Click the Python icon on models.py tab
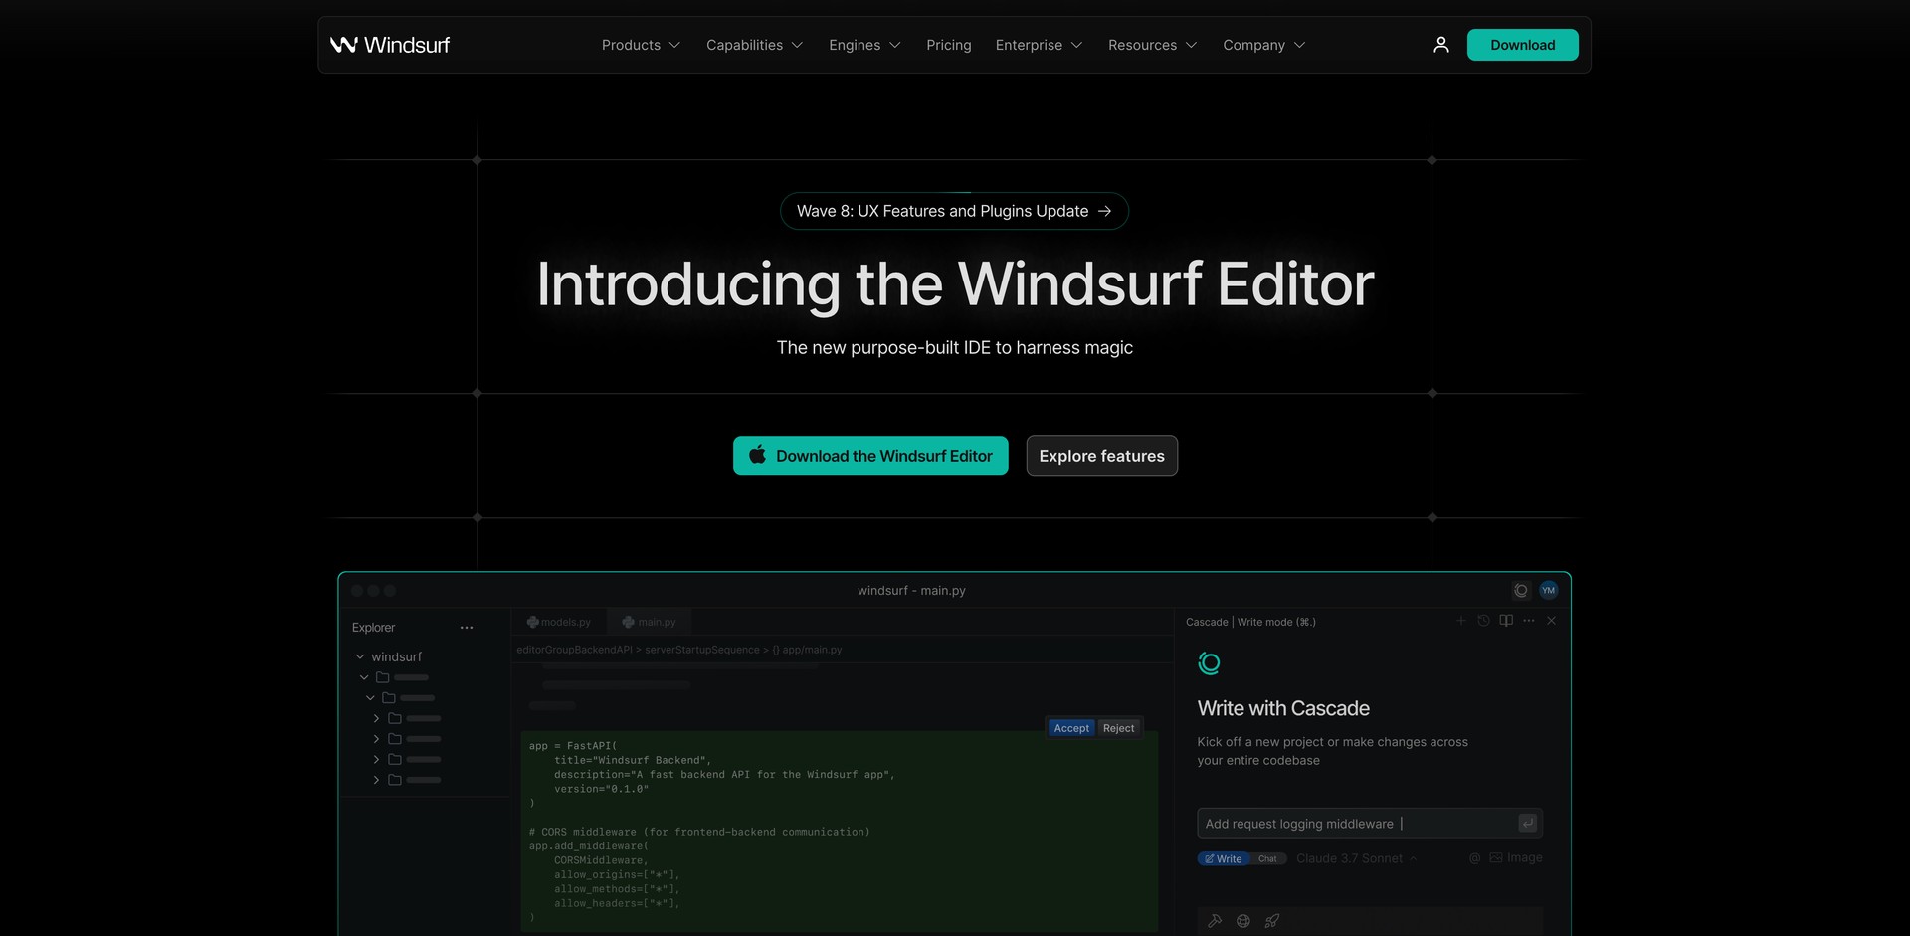The image size is (1910, 936). click(x=533, y=622)
